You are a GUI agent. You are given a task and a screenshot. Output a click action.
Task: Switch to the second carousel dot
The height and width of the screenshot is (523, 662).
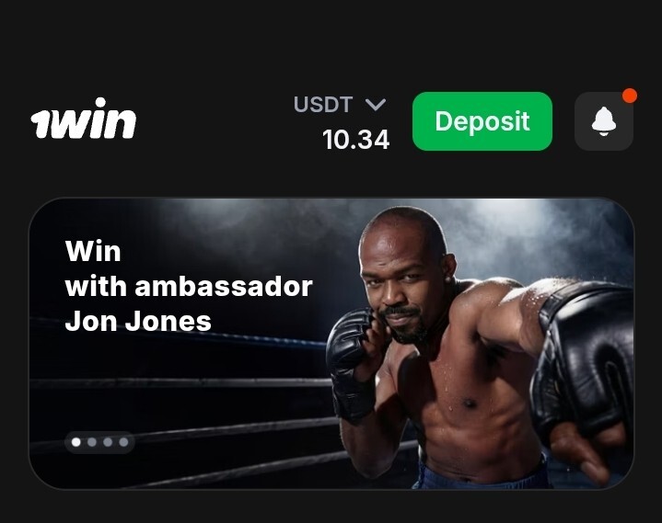tap(92, 442)
